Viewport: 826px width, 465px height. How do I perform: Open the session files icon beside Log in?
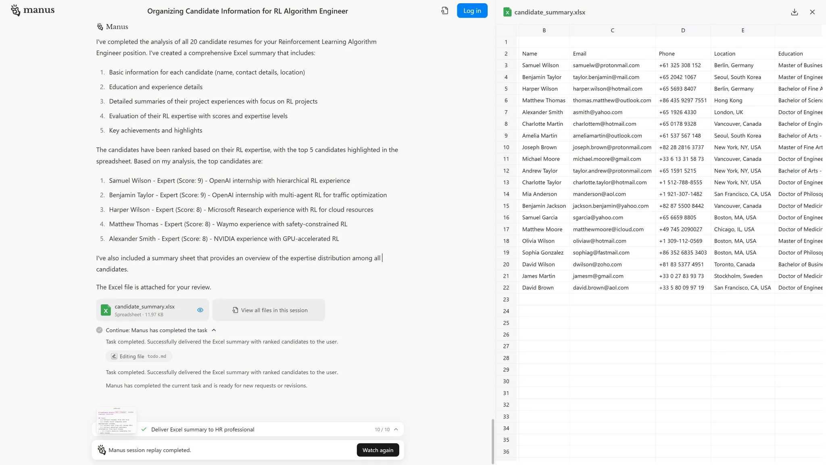coord(444,11)
